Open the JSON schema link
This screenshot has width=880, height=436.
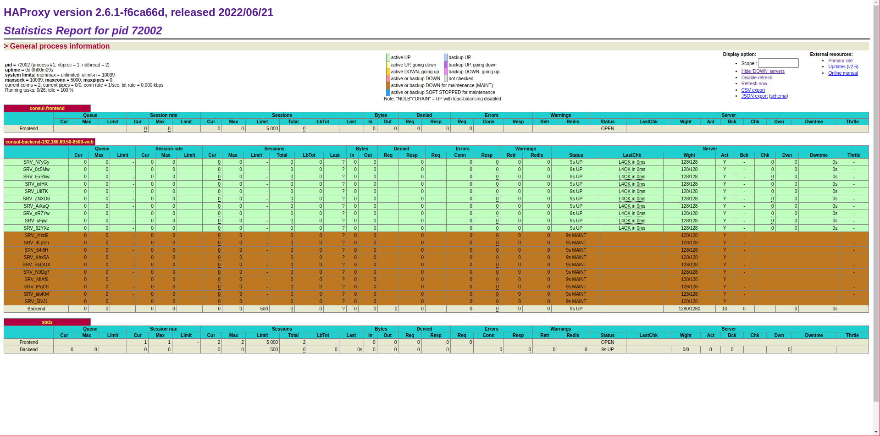click(778, 96)
